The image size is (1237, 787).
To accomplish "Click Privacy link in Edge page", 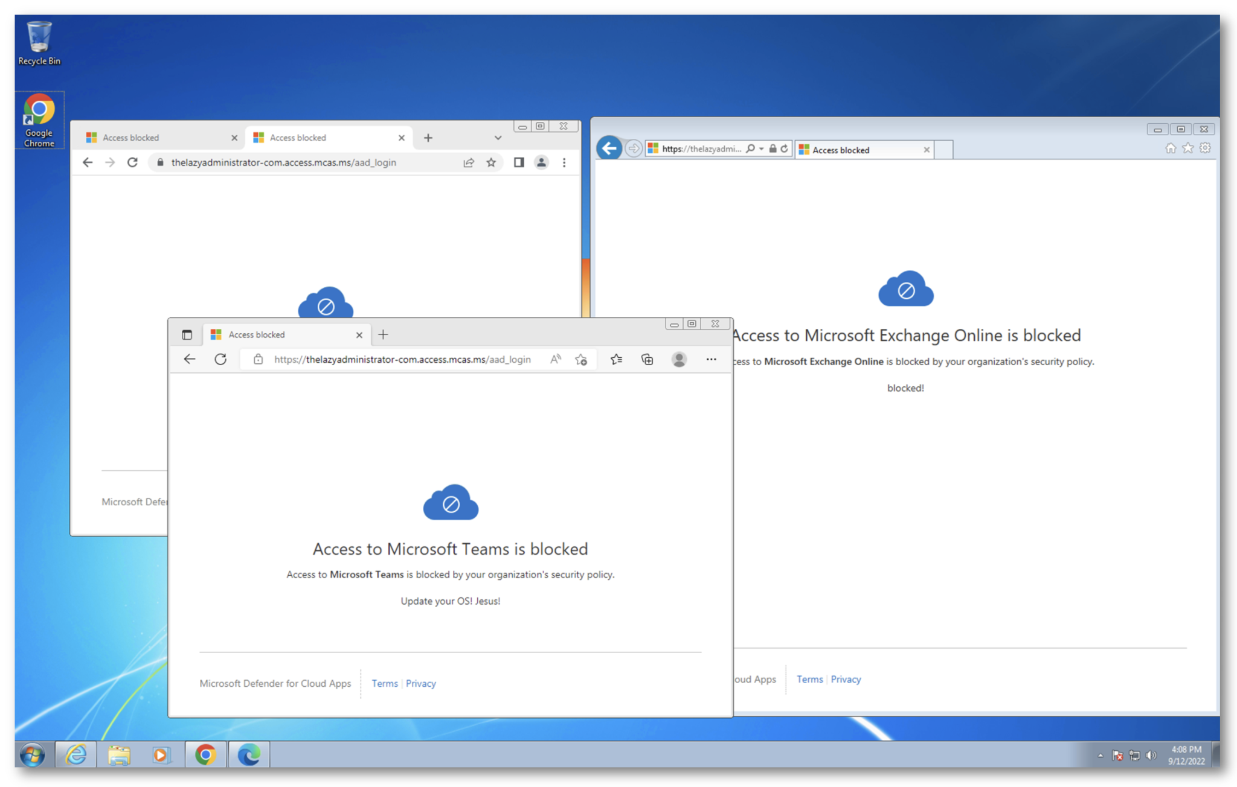I will (x=421, y=683).
